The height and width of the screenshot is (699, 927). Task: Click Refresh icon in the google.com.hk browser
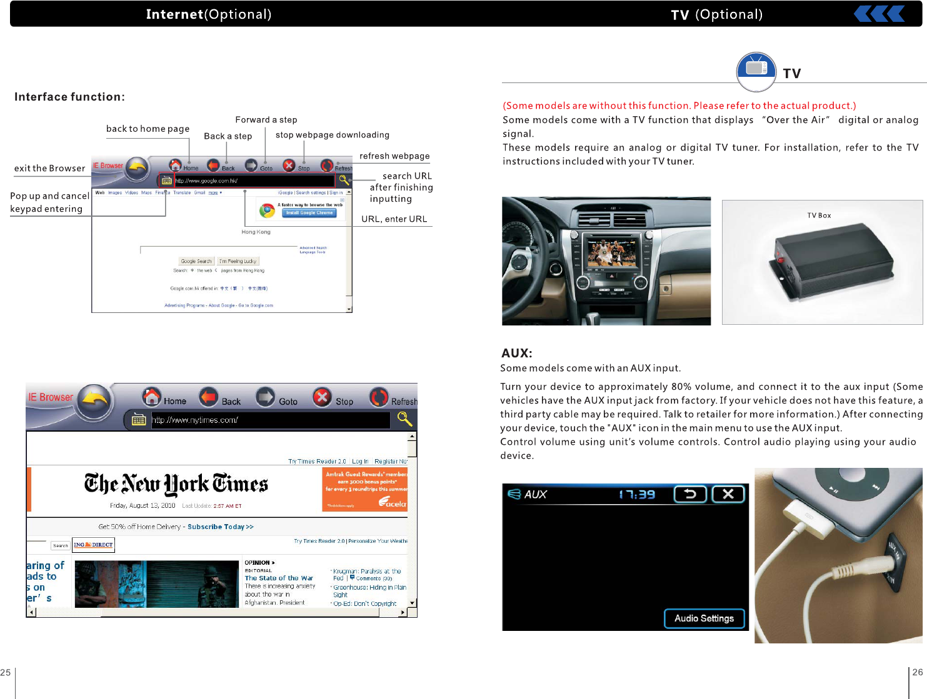point(327,166)
